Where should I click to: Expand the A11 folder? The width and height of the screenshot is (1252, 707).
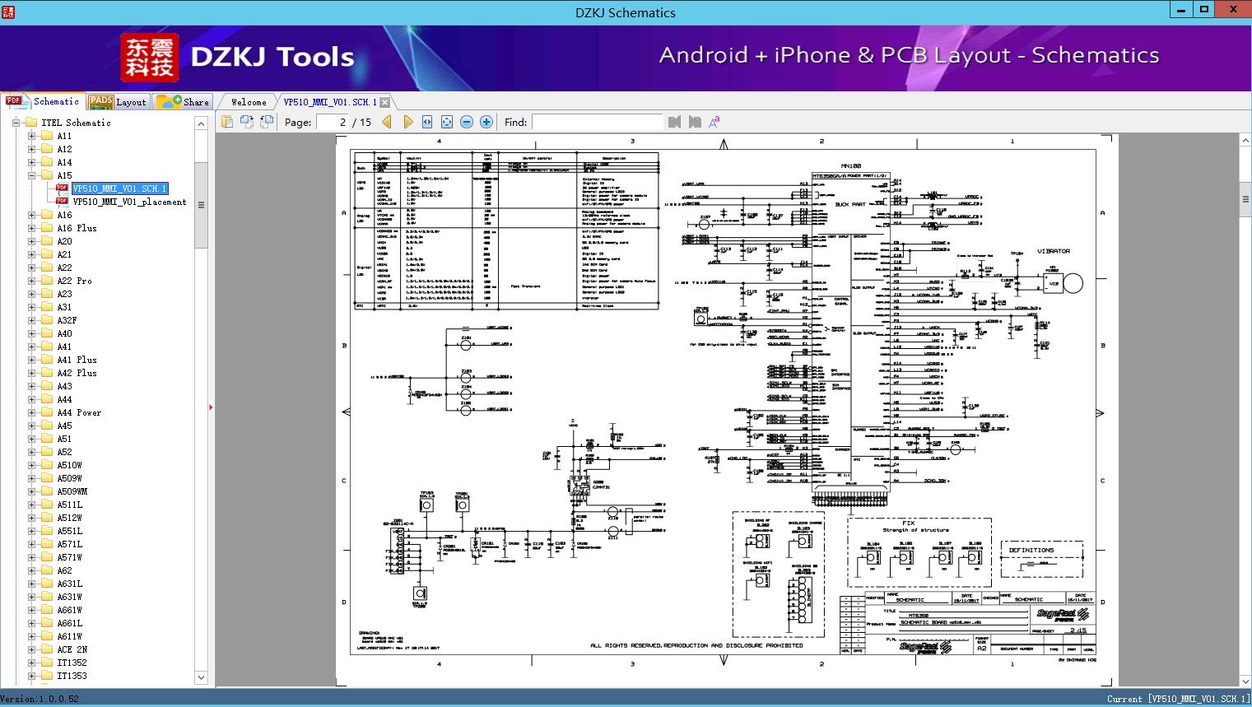(32, 136)
